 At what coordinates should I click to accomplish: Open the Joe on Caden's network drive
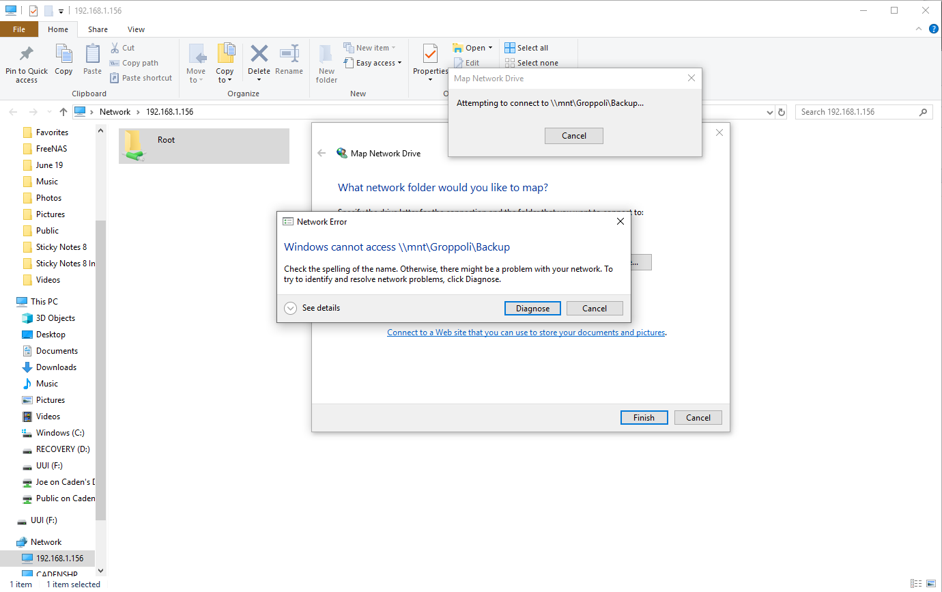59,482
